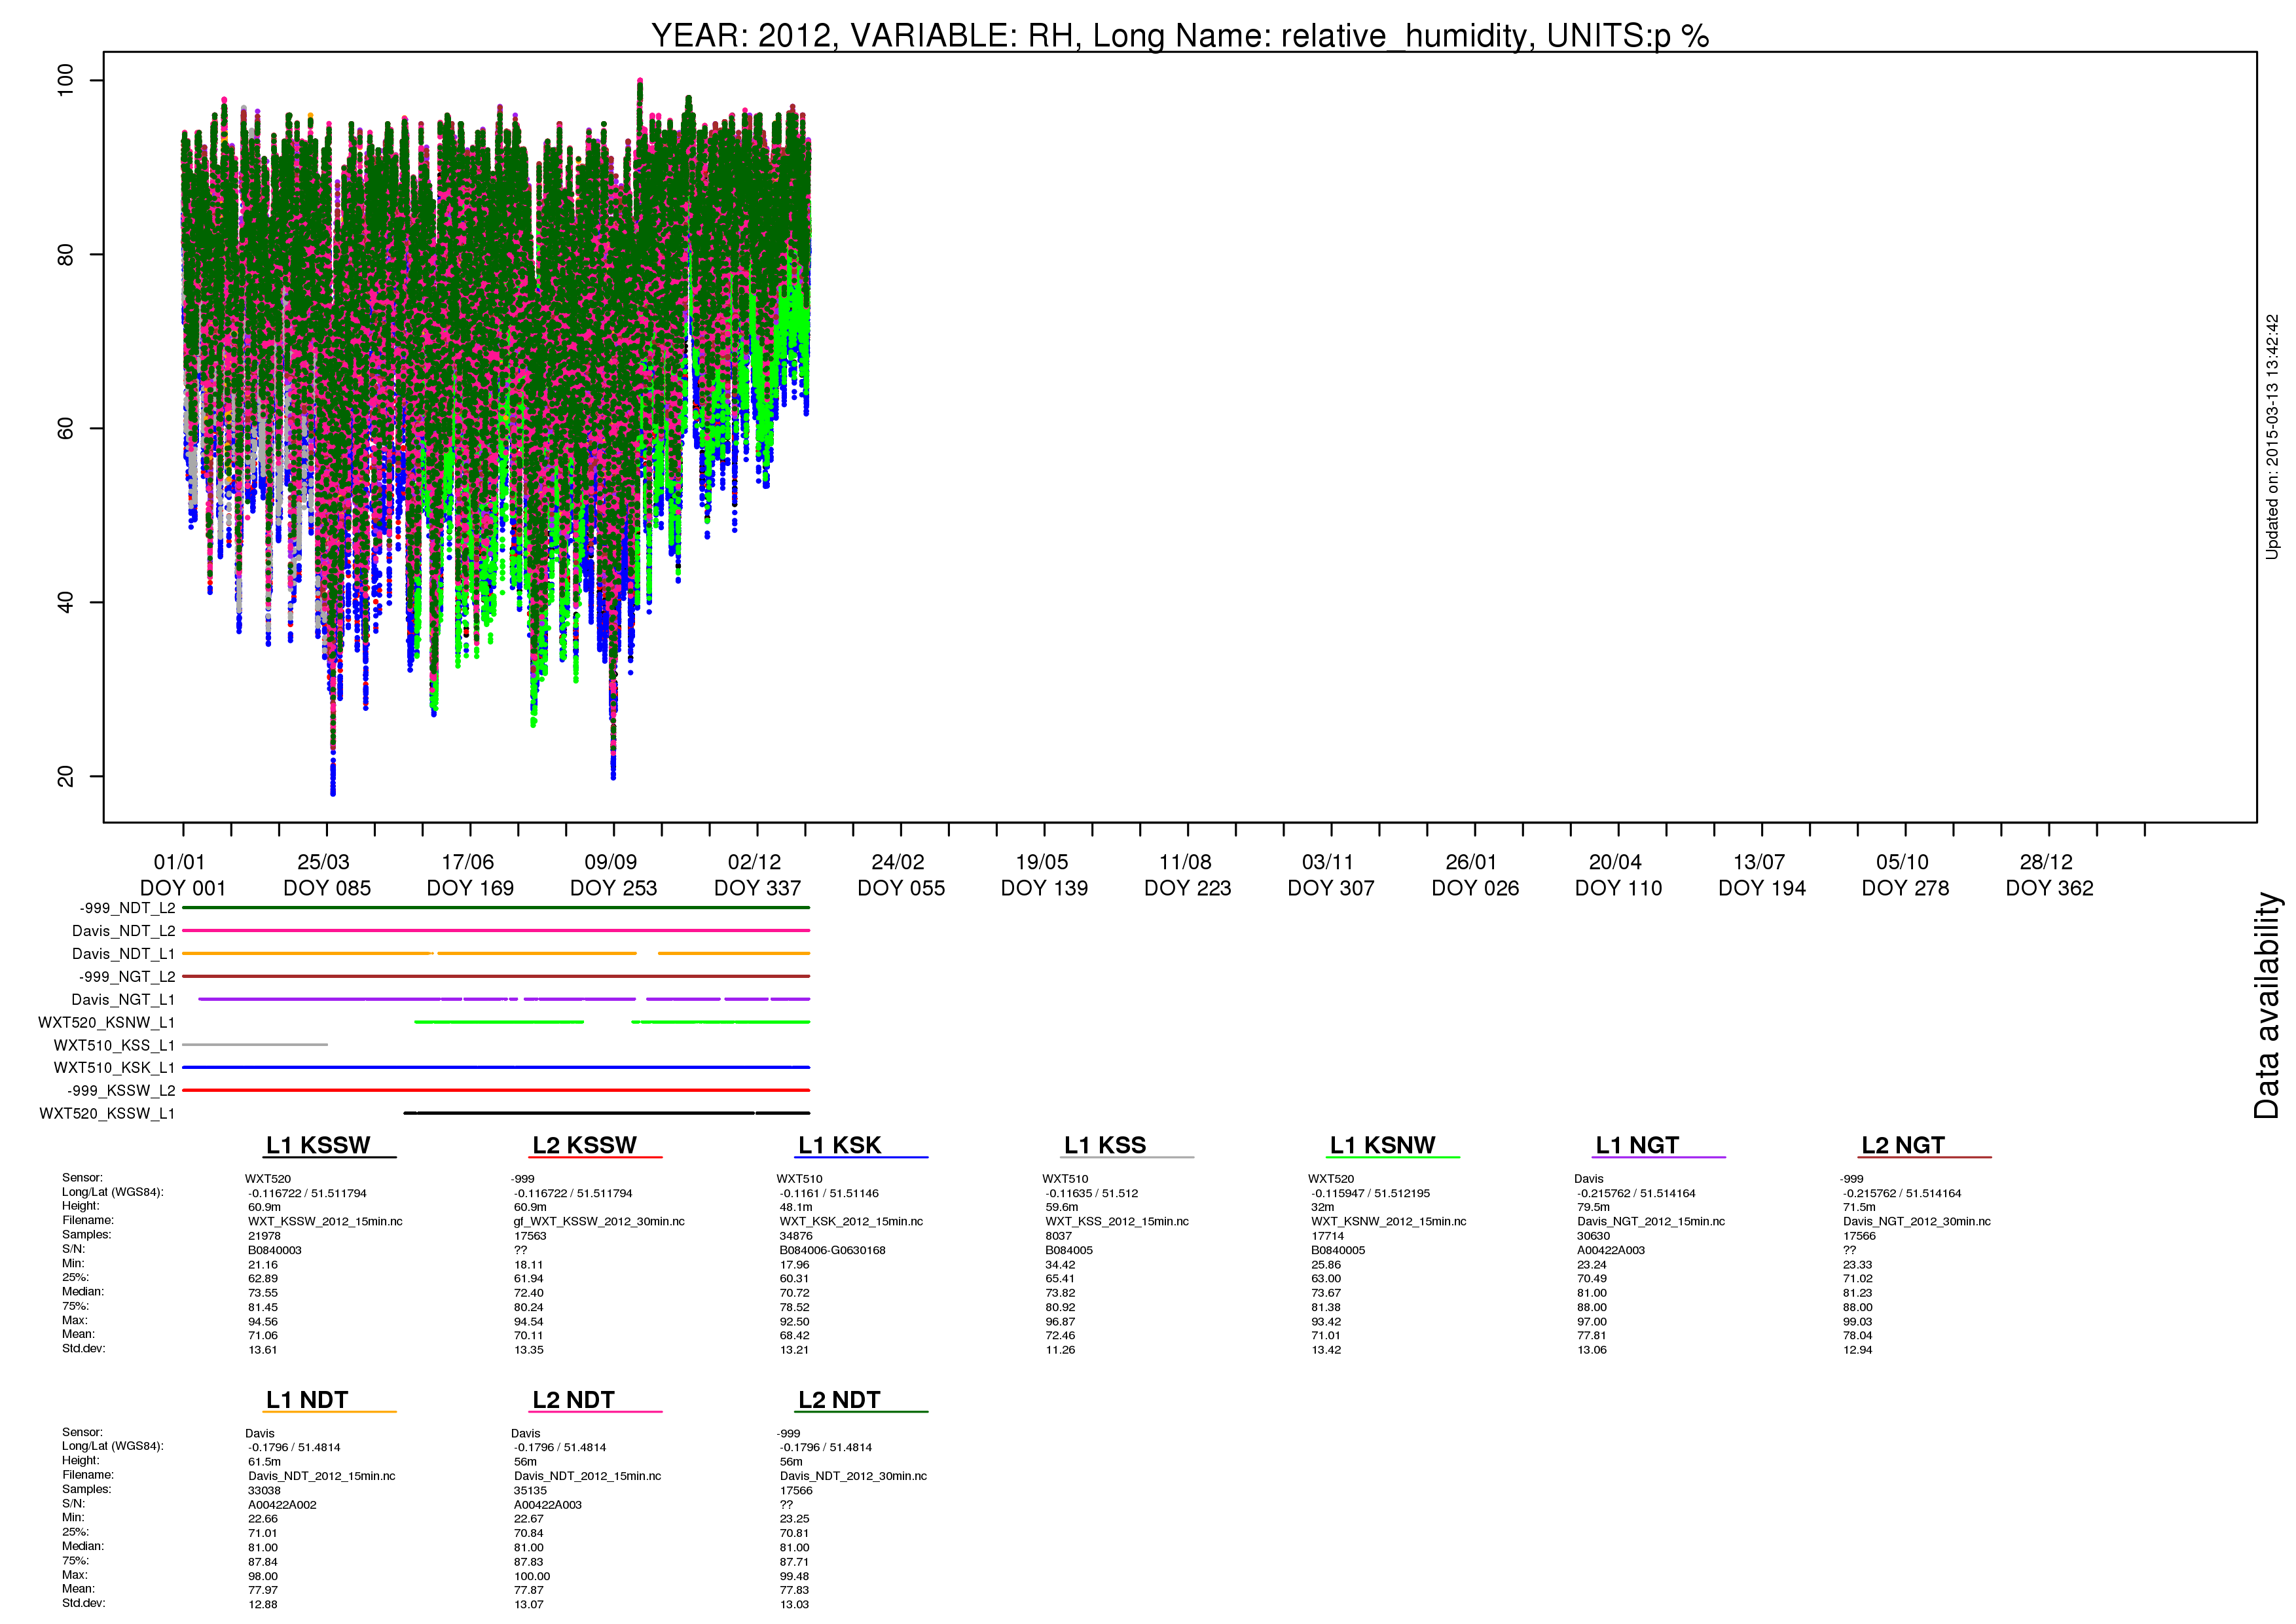Screen dimensions: 2296x1624
Task: Select the 01/01 DOY 001 axis label
Action: (183, 875)
